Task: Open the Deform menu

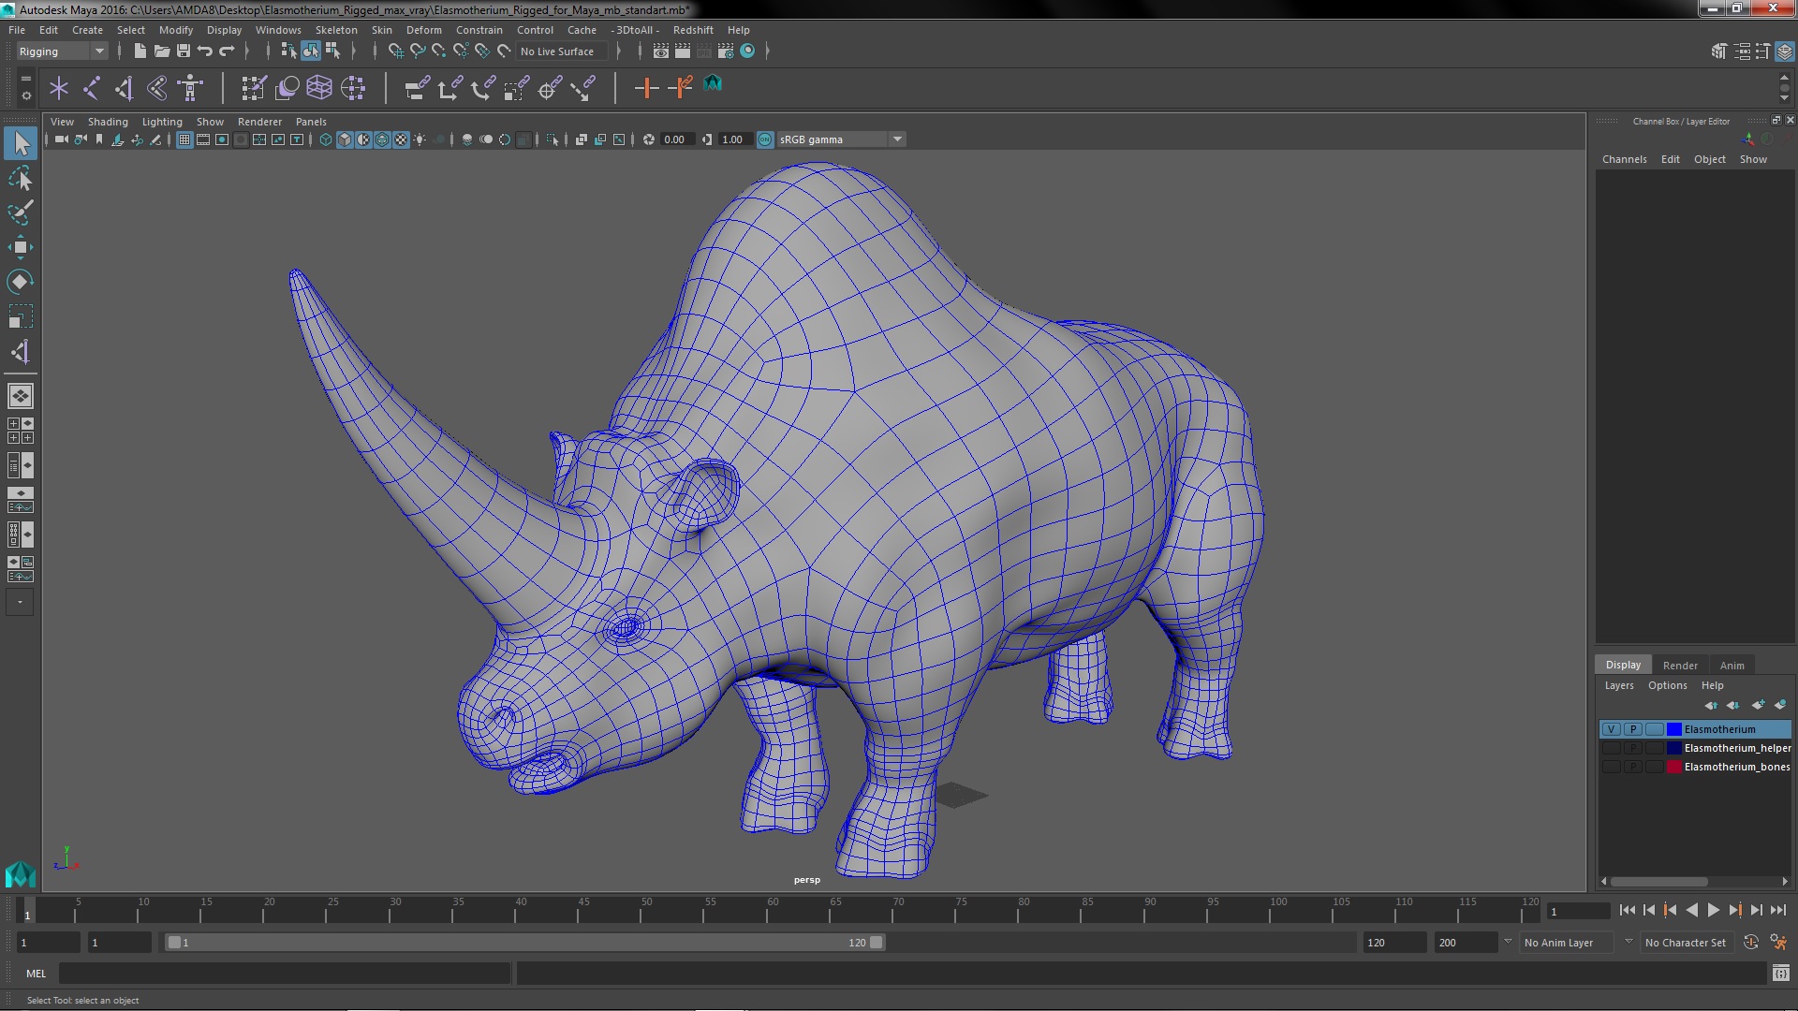Action: tap(423, 30)
